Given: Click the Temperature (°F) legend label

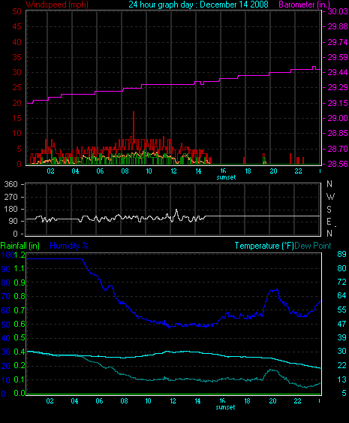Looking at the screenshot, I should [264, 246].
